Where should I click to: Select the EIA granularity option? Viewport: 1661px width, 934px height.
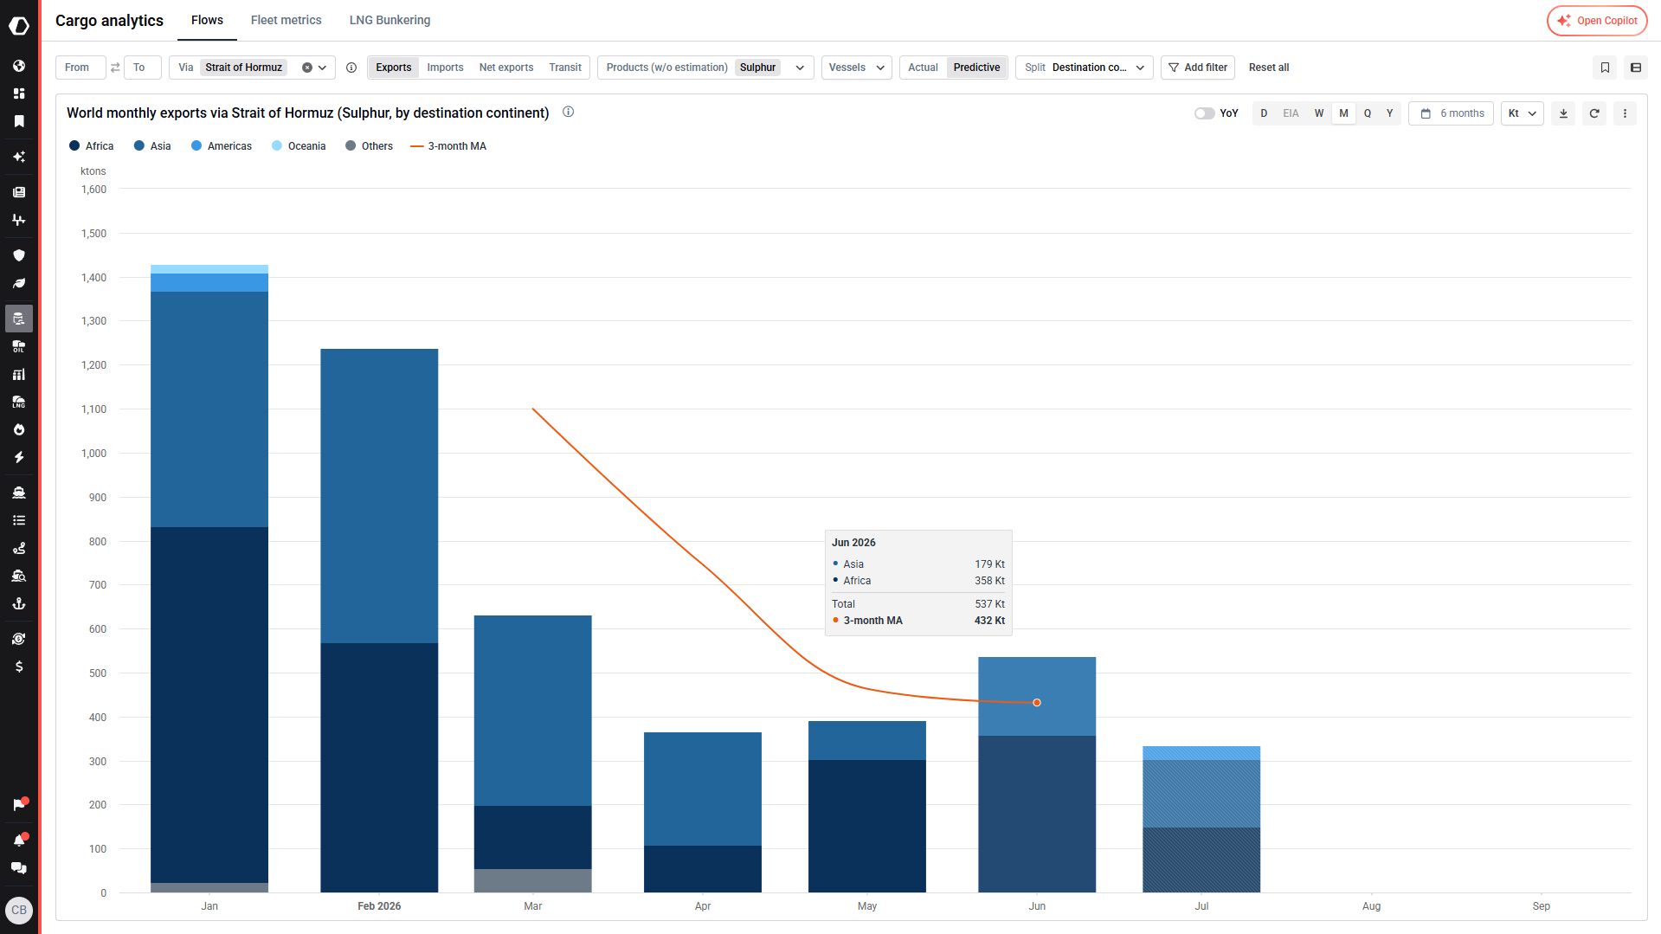click(1291, 113)
